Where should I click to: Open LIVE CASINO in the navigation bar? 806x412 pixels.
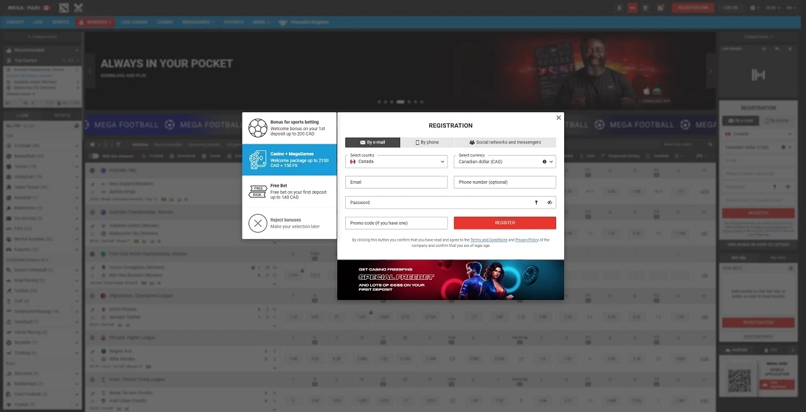[135, 22]
